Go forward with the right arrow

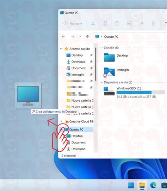coord(73,37)
